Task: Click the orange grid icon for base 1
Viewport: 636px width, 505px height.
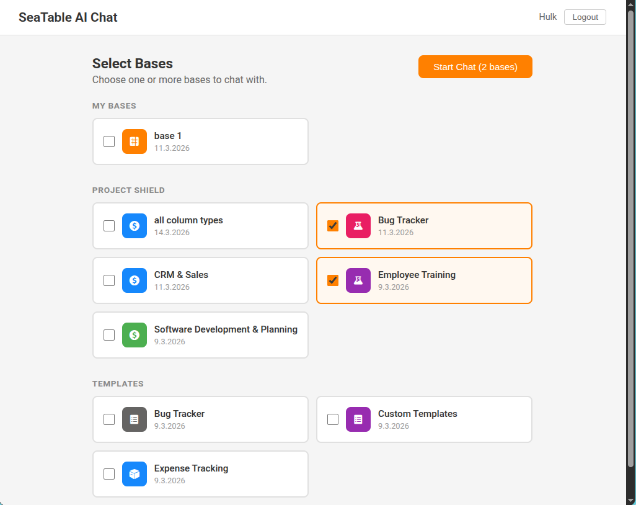Action: pyautogui.click(x=135, y=141)
